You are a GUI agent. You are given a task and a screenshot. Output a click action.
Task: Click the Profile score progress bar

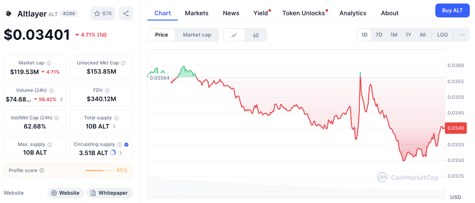99,170
